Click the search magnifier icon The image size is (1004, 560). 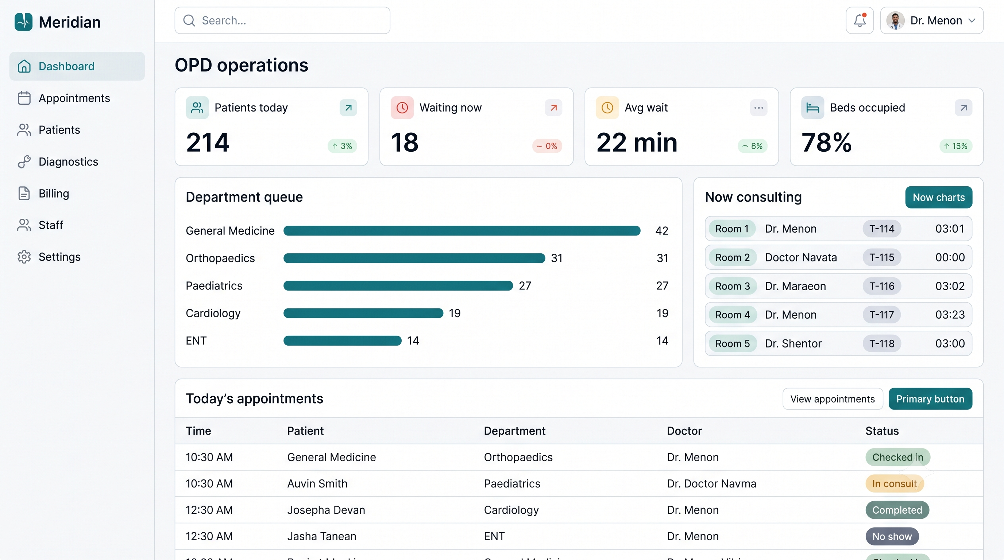point(189,20)
